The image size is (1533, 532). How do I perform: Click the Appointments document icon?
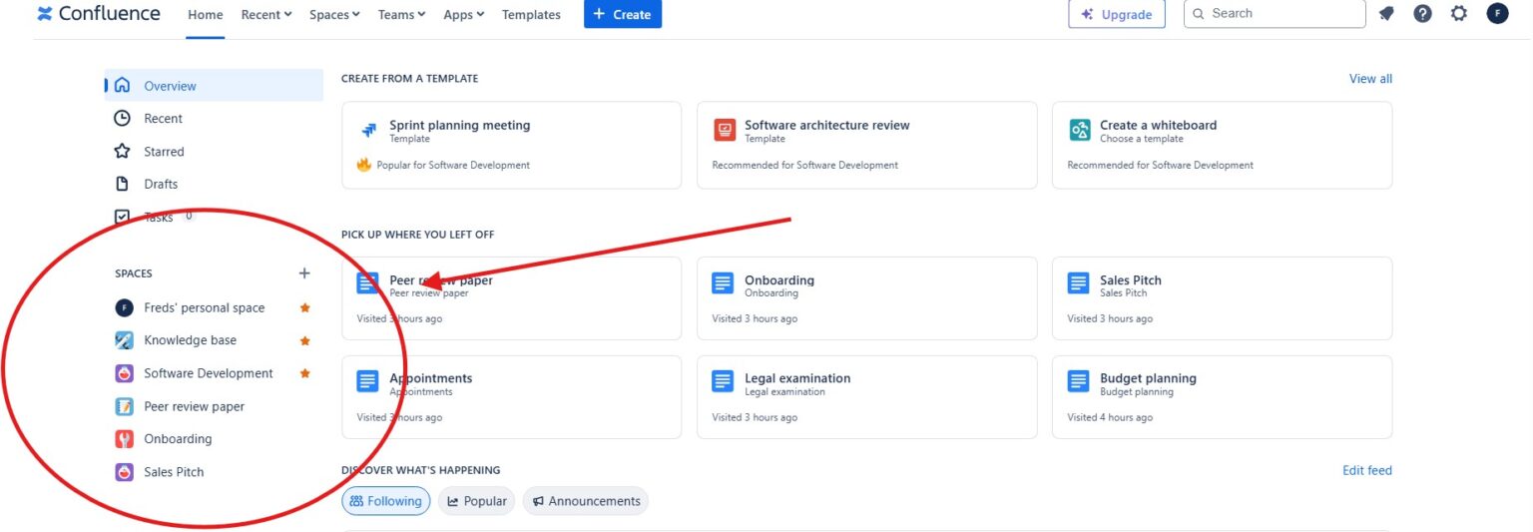click(367, 381)
